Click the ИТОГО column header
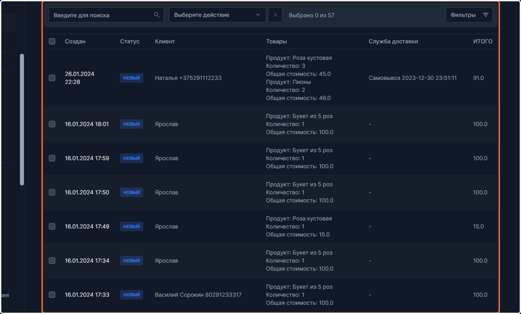The image size is (521, 314). coord(483,41)
